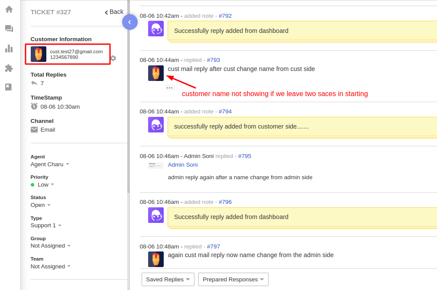This screenshot has height=290, width=437.
Task: Click the note 'successfully reply added from customer side'
Action: [x=241, y=126]
